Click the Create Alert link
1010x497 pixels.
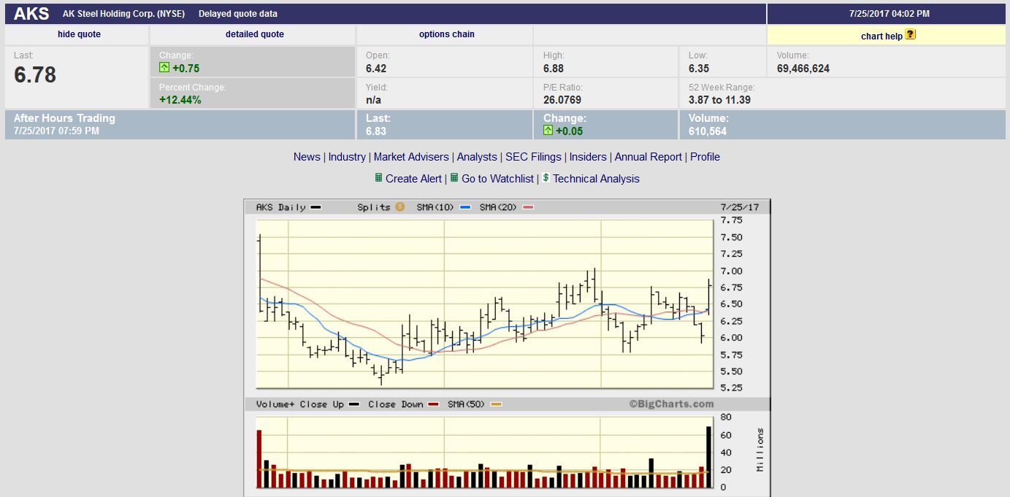413,179
